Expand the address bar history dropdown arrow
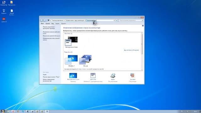This screenshot has width=201, height=113. coord(114,20)
